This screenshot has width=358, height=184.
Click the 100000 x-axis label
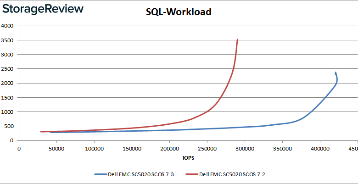(94, 149)
